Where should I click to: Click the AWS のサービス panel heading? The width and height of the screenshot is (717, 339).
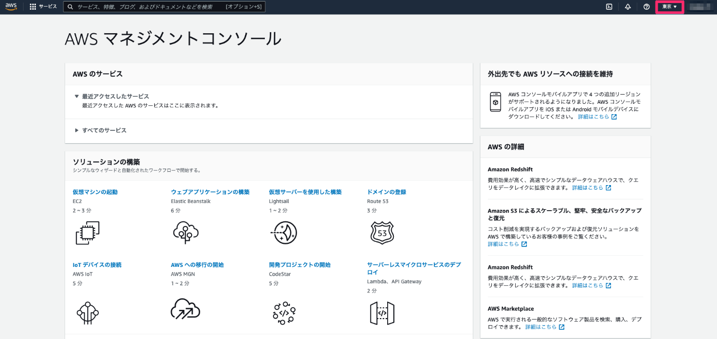tap(98, 74)
